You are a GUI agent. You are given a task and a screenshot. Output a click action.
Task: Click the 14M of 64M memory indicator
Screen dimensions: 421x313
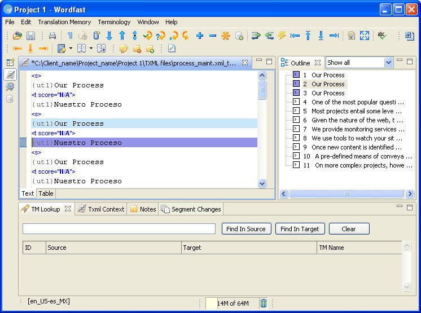[233, 303]
